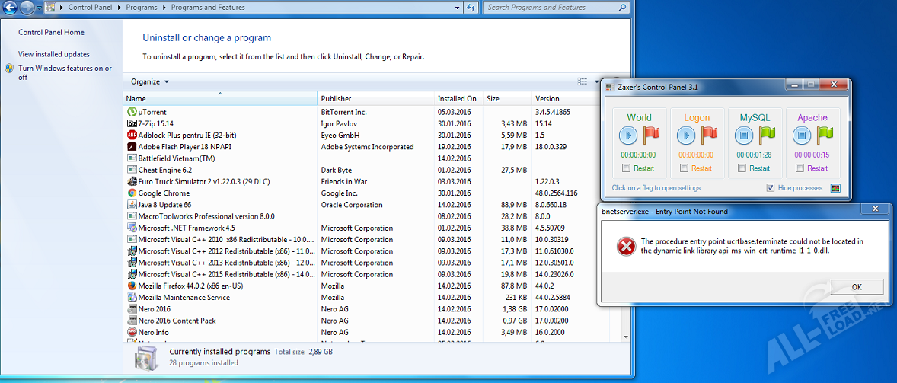
Task: Uncheck the Hide processes checkbox
Action: (x=771, y=188)
